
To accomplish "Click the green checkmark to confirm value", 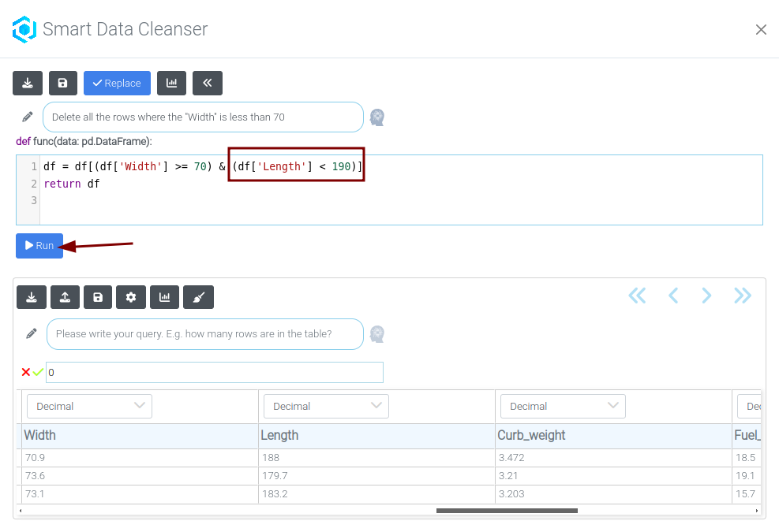I will tap(38, 372).
